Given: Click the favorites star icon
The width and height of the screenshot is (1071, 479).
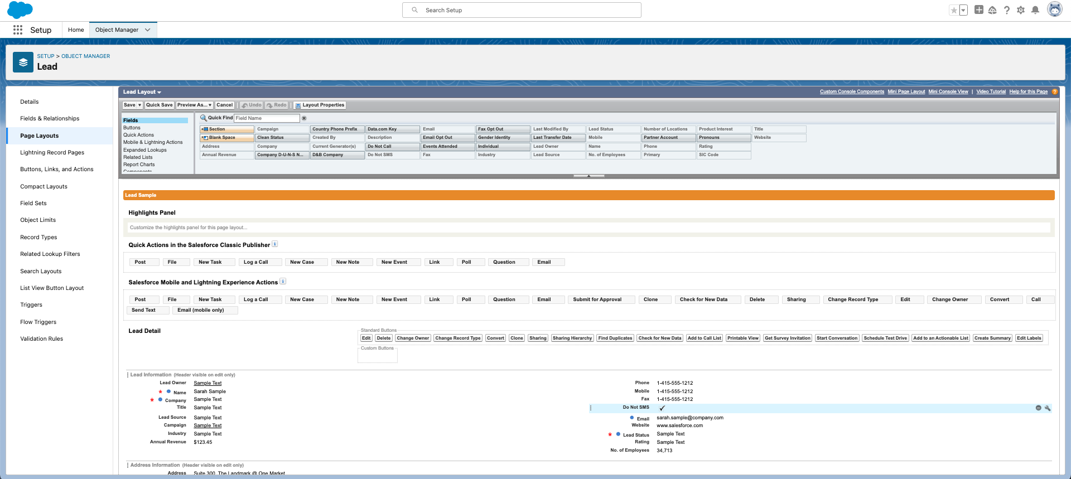Looking at the screenshot, I should (954, 10).
